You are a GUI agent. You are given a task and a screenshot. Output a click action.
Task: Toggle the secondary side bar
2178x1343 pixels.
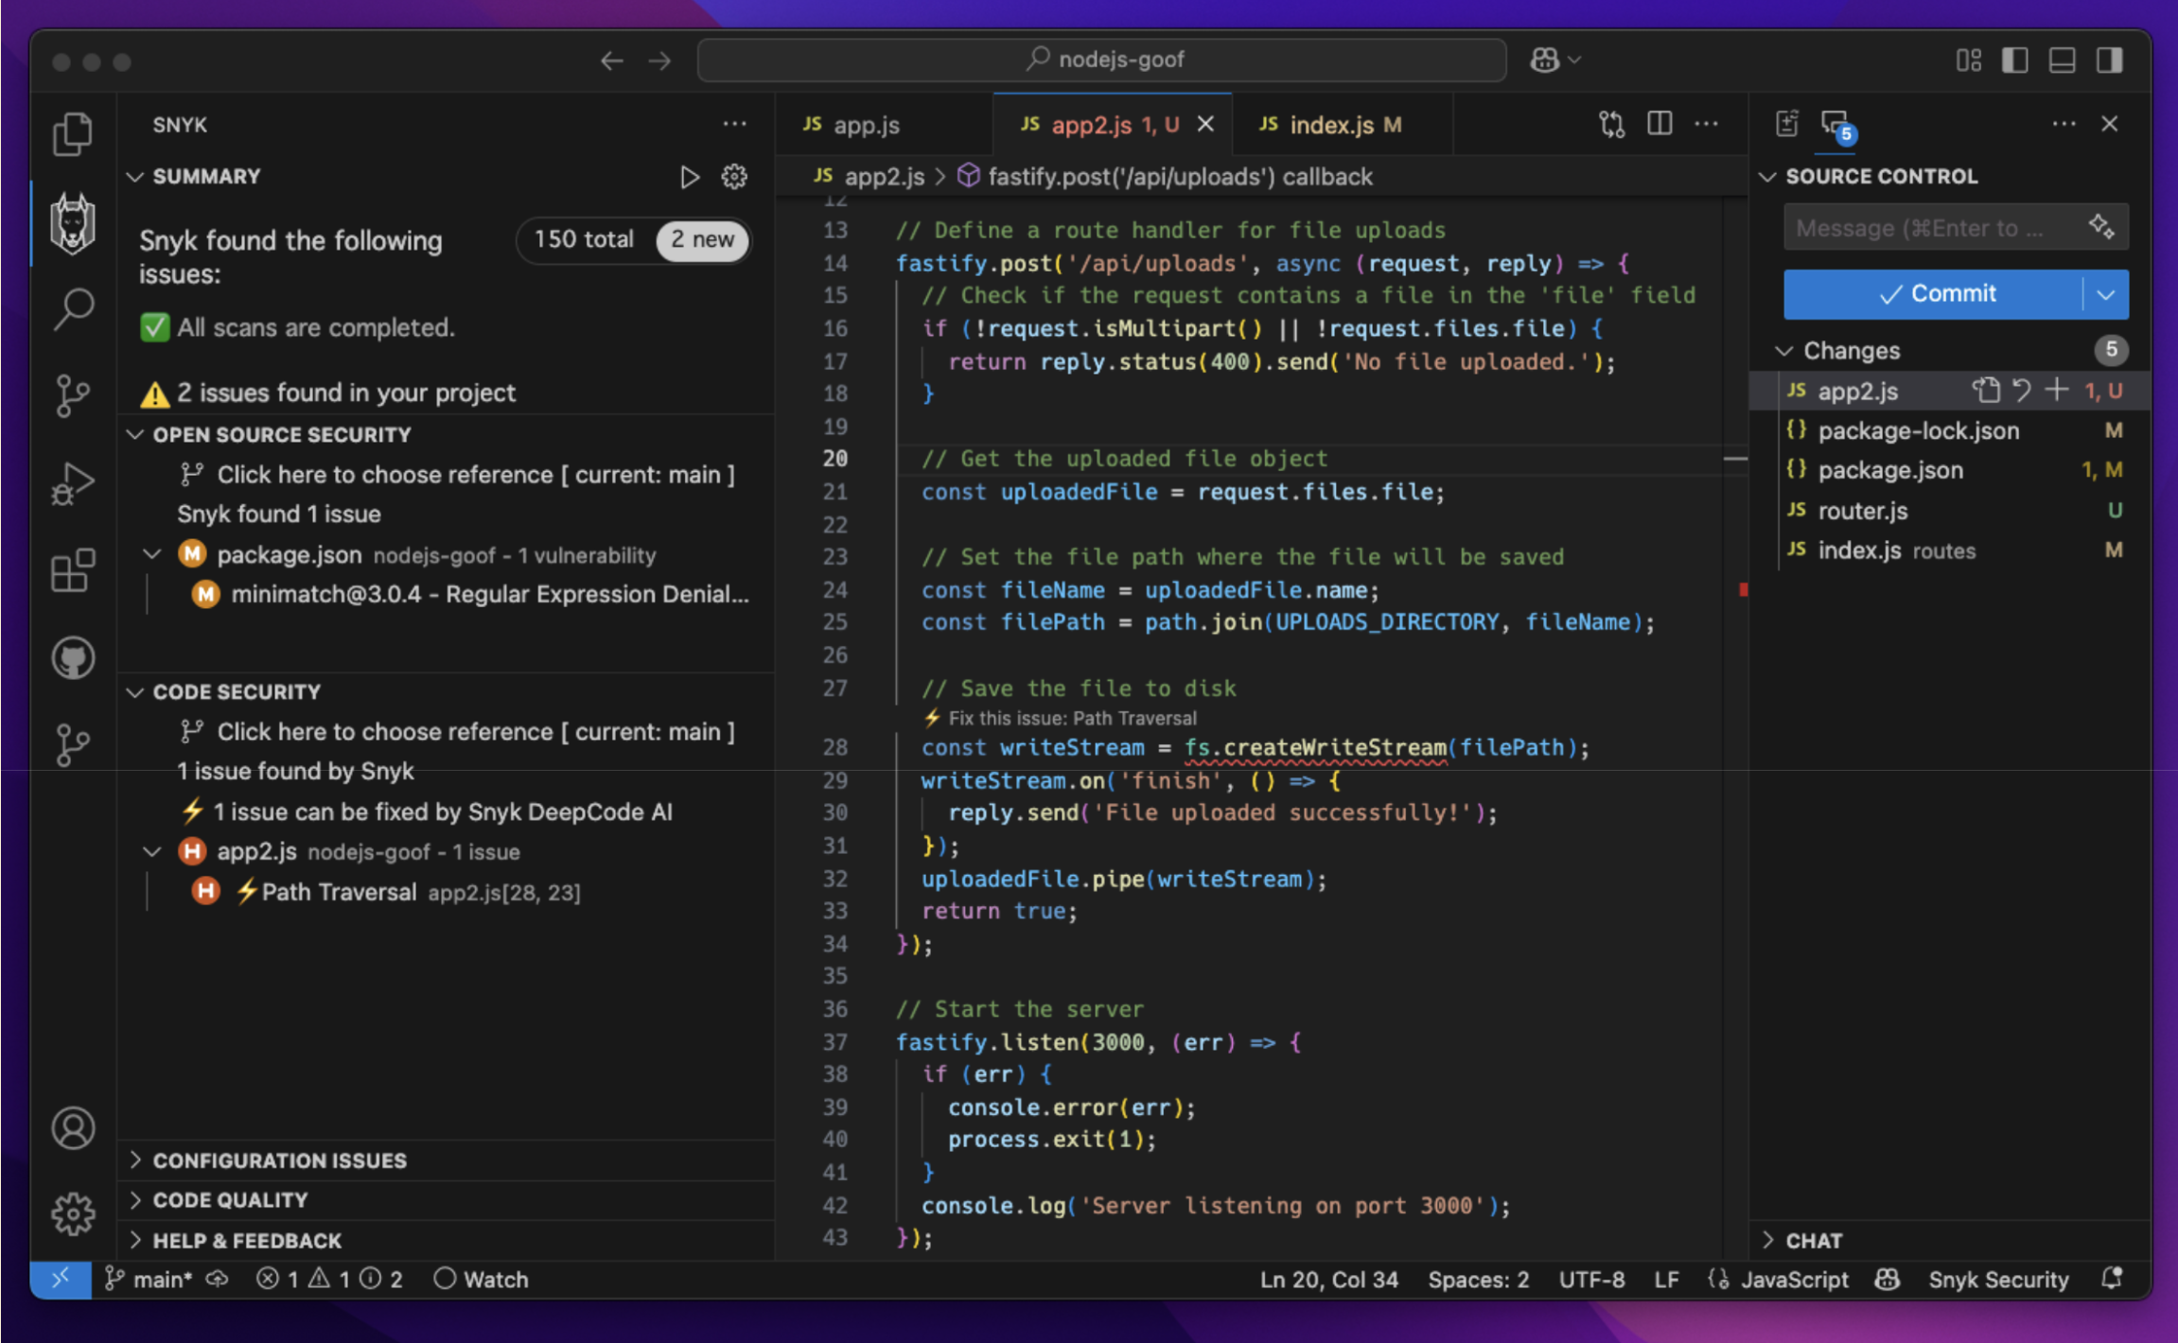click(x=2109, y=61)
